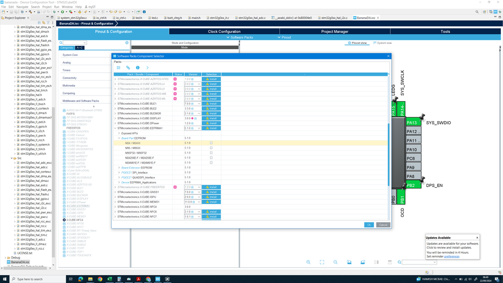
Task: Open Chrome from the Windows taskbar
Action: (x=100, y=279)
